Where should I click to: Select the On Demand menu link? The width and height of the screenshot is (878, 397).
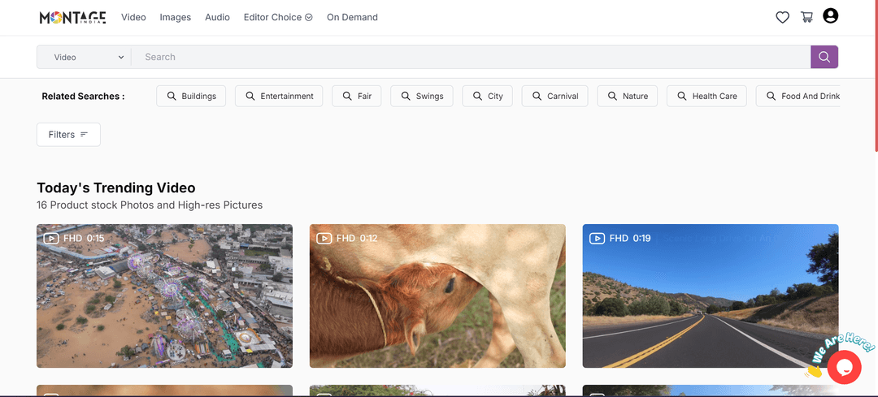(x=352, y=17)
